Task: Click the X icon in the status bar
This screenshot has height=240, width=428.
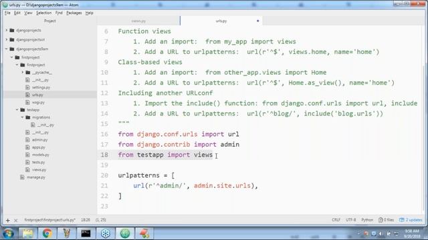Action: (x=15, y=220)
